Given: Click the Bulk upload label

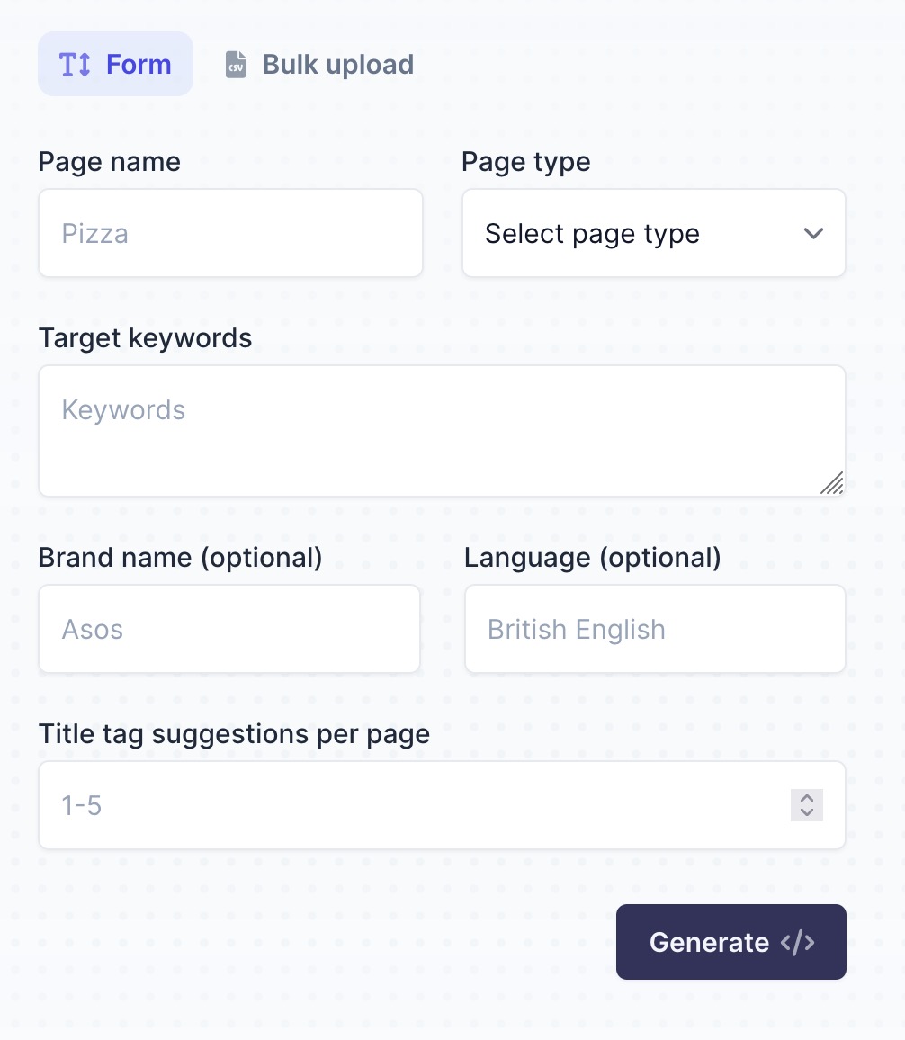Looking at the screenshot, I should (x=337, y=64).
